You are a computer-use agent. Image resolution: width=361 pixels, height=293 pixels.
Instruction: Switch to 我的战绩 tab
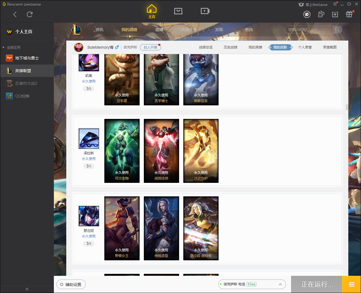(129, 30)
